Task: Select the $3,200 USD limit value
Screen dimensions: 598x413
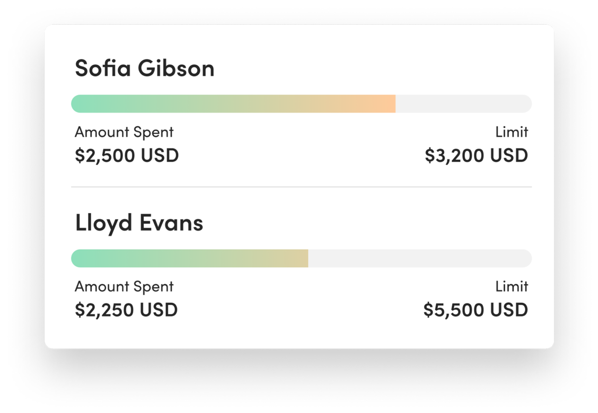Action: (476, 155)
